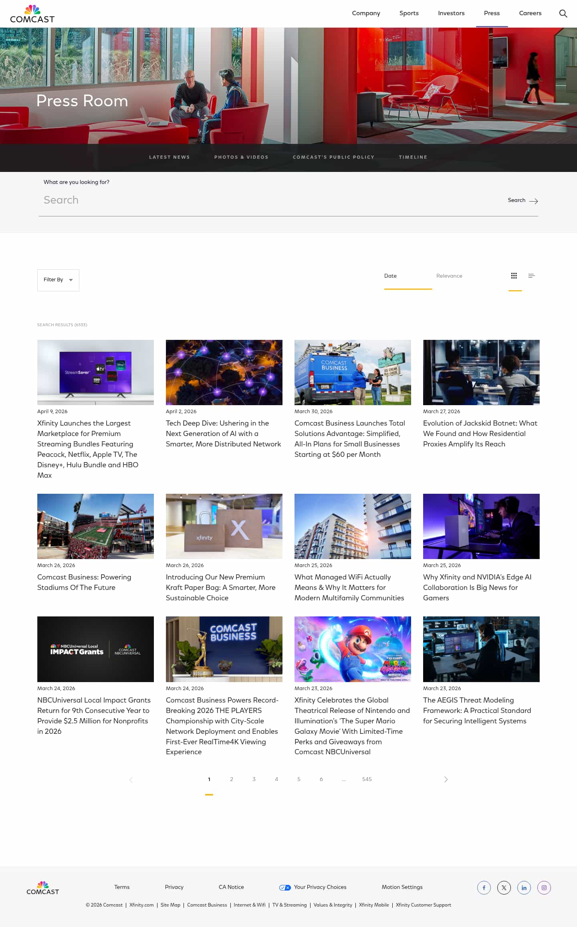The image size is (577, 927).
Task: Open StreamSaver TV article thumbnail
Action: point(95,372)
